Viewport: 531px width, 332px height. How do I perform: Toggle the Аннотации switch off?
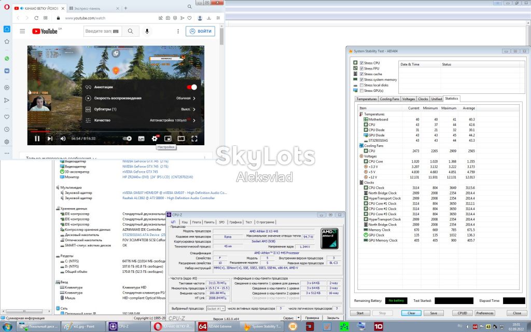[x=192, y=87]
